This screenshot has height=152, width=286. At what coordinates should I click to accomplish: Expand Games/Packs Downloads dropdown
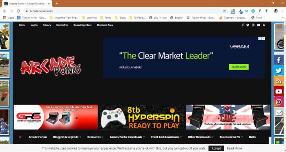(127, 137)
